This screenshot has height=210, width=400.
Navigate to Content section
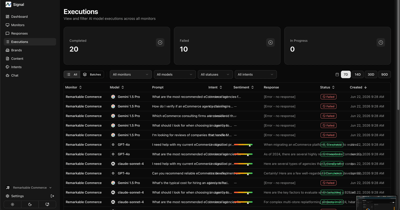[30, 58]
